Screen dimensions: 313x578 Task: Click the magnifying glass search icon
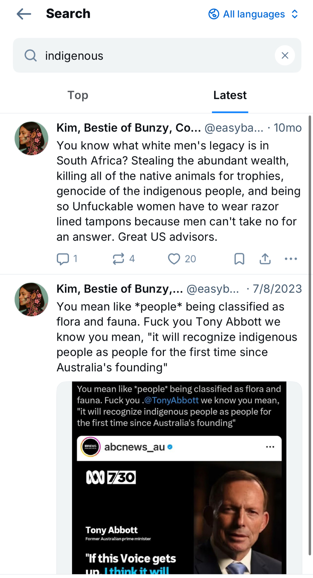(31, 55)
